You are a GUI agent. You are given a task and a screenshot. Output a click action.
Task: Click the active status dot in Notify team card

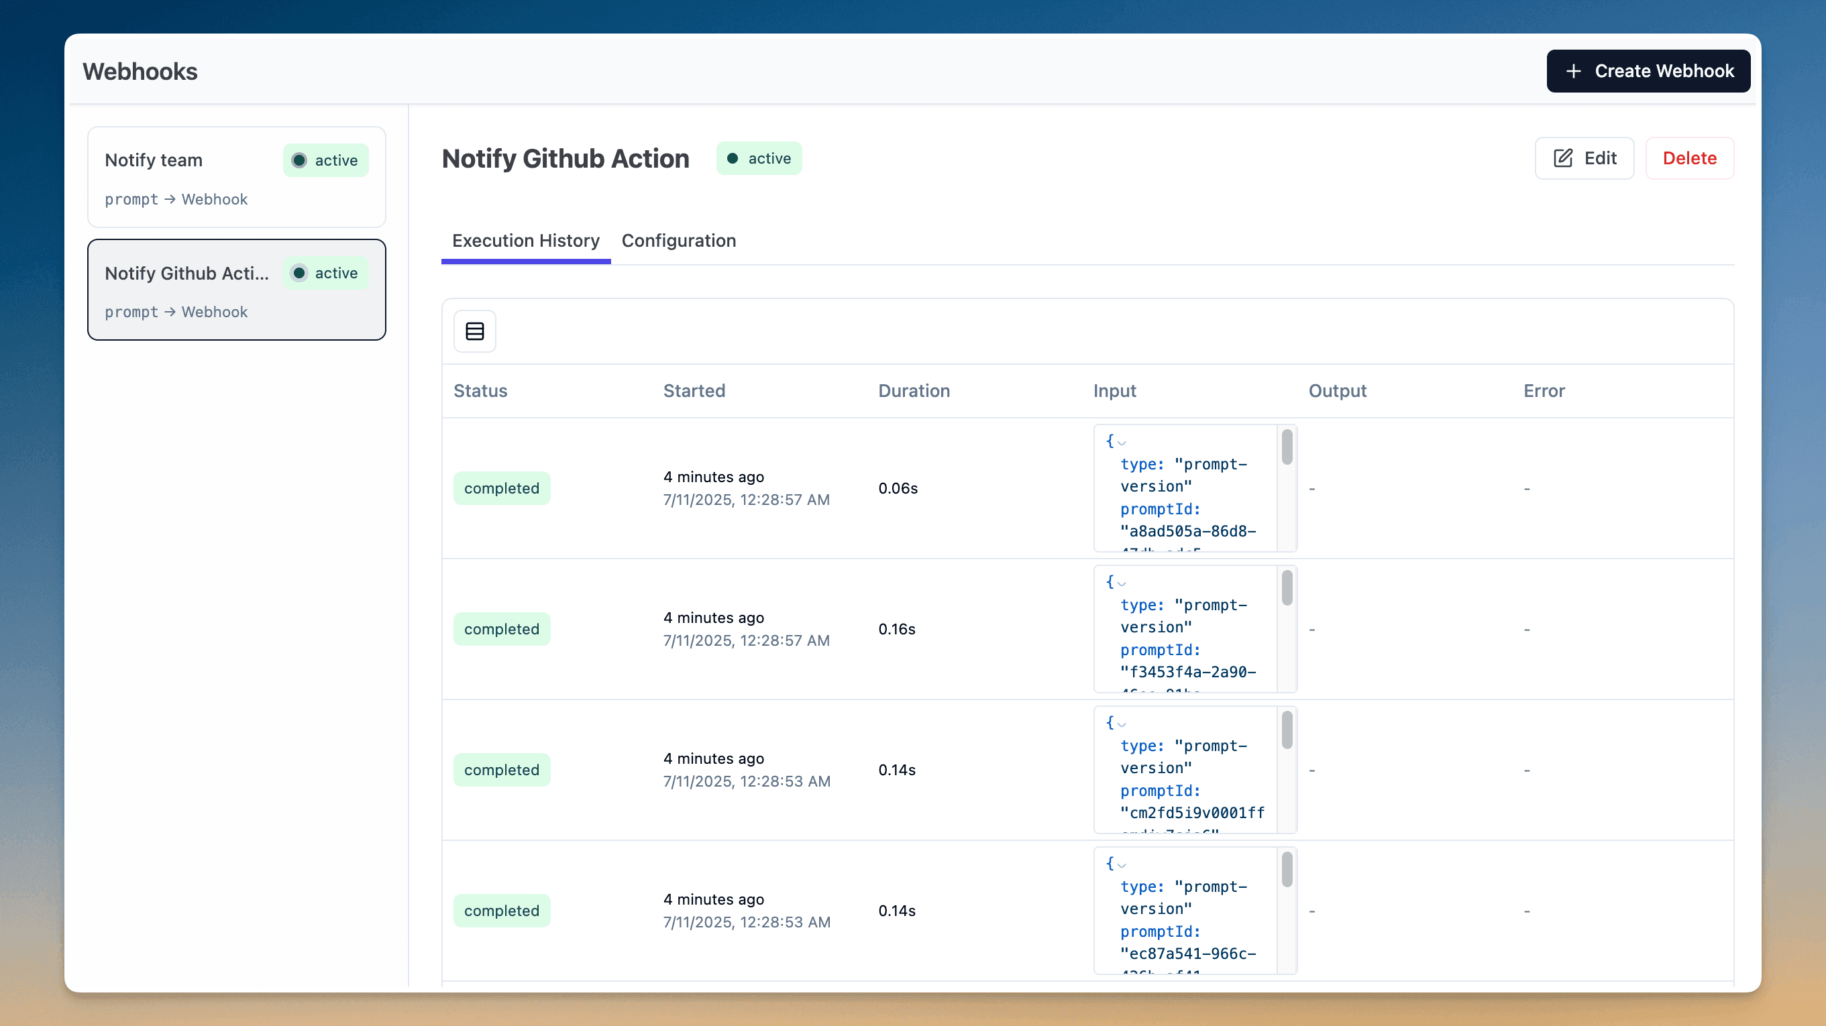pyautogui.click(x=299, y=160)
